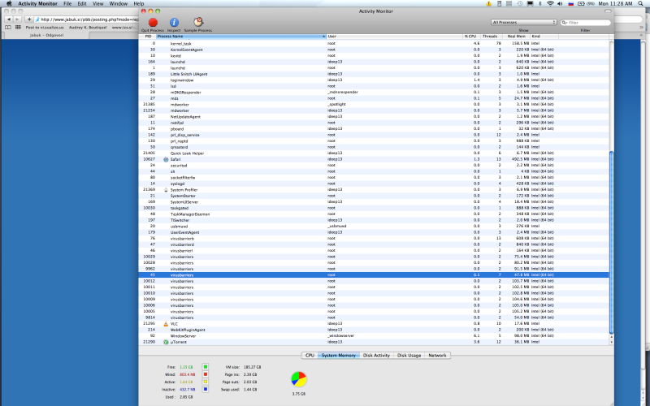Click the Wi-Fi menu bar icon

coord(550,3)
